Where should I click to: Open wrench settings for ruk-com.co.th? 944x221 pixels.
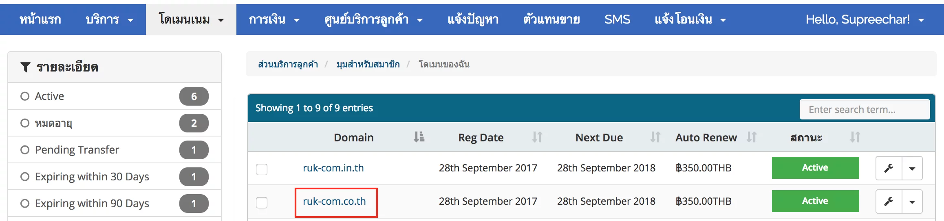(889, 201)
